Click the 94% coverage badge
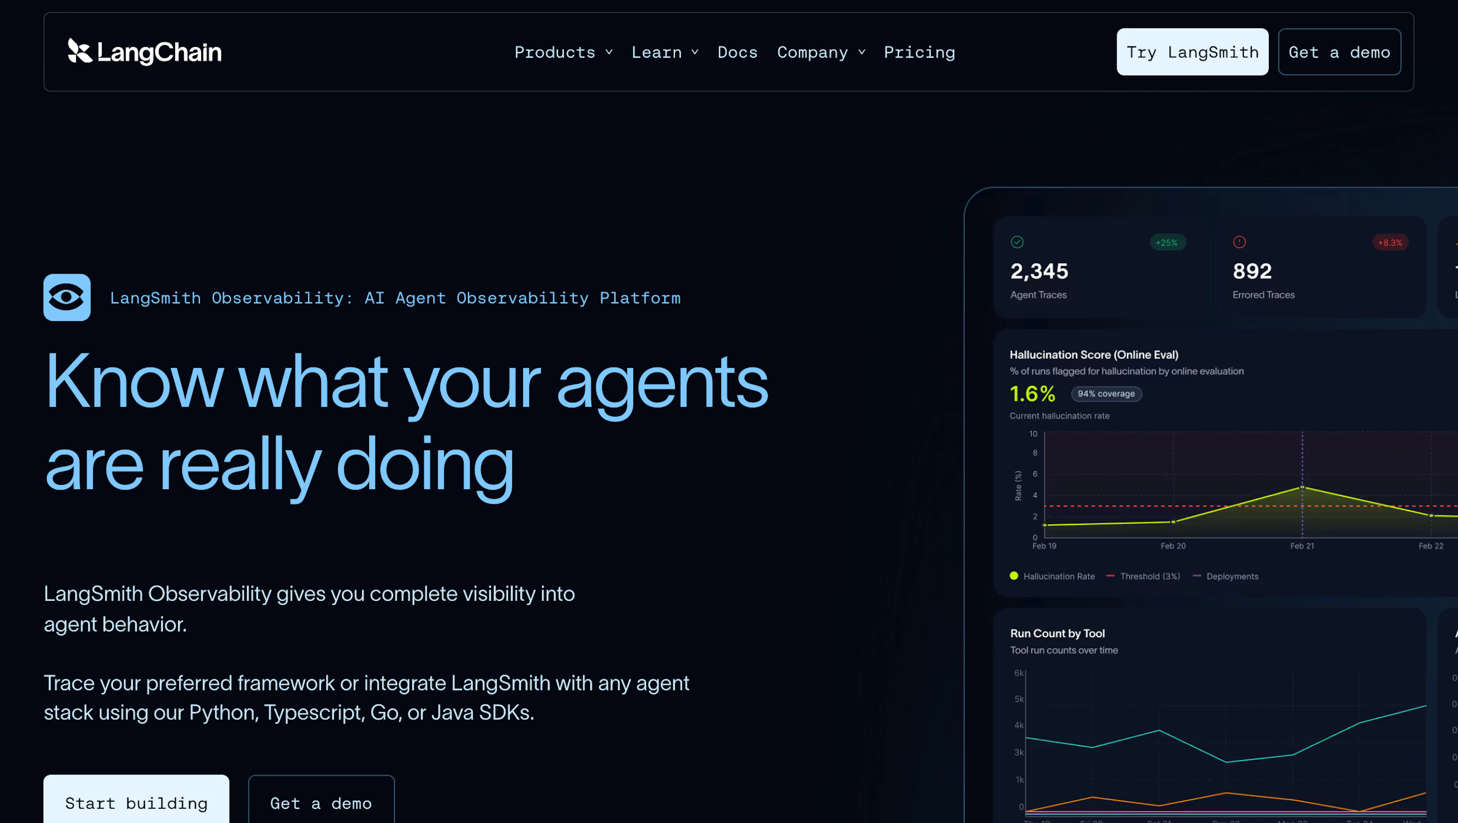1458x823 pixels. point(1106,394)
